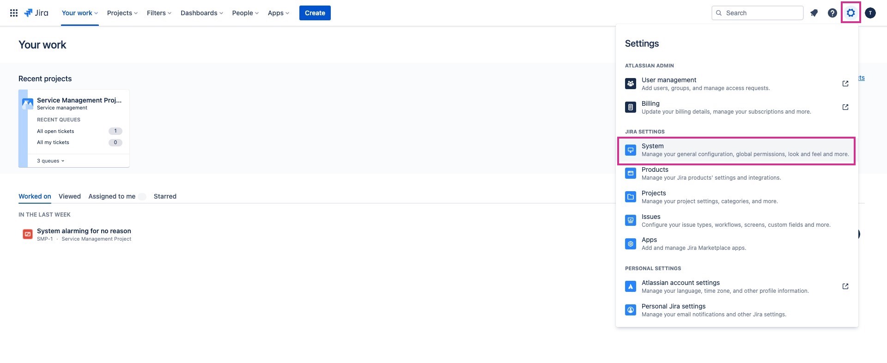
Task: Click external link icon for User management
Action: point(845,84)
